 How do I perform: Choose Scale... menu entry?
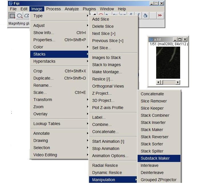pos(59,92)
